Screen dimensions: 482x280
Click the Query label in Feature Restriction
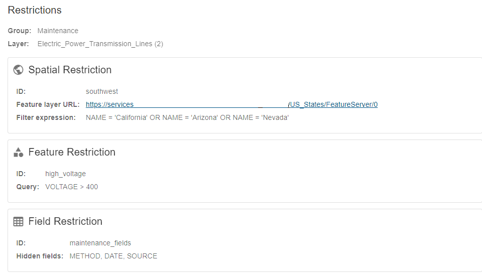27,187
